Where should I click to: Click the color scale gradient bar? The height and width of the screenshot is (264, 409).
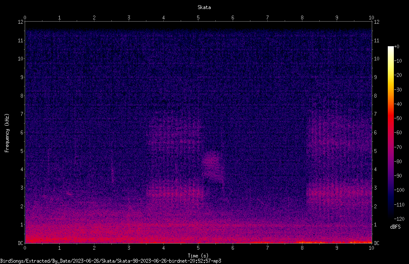click(x=390, y=132)
